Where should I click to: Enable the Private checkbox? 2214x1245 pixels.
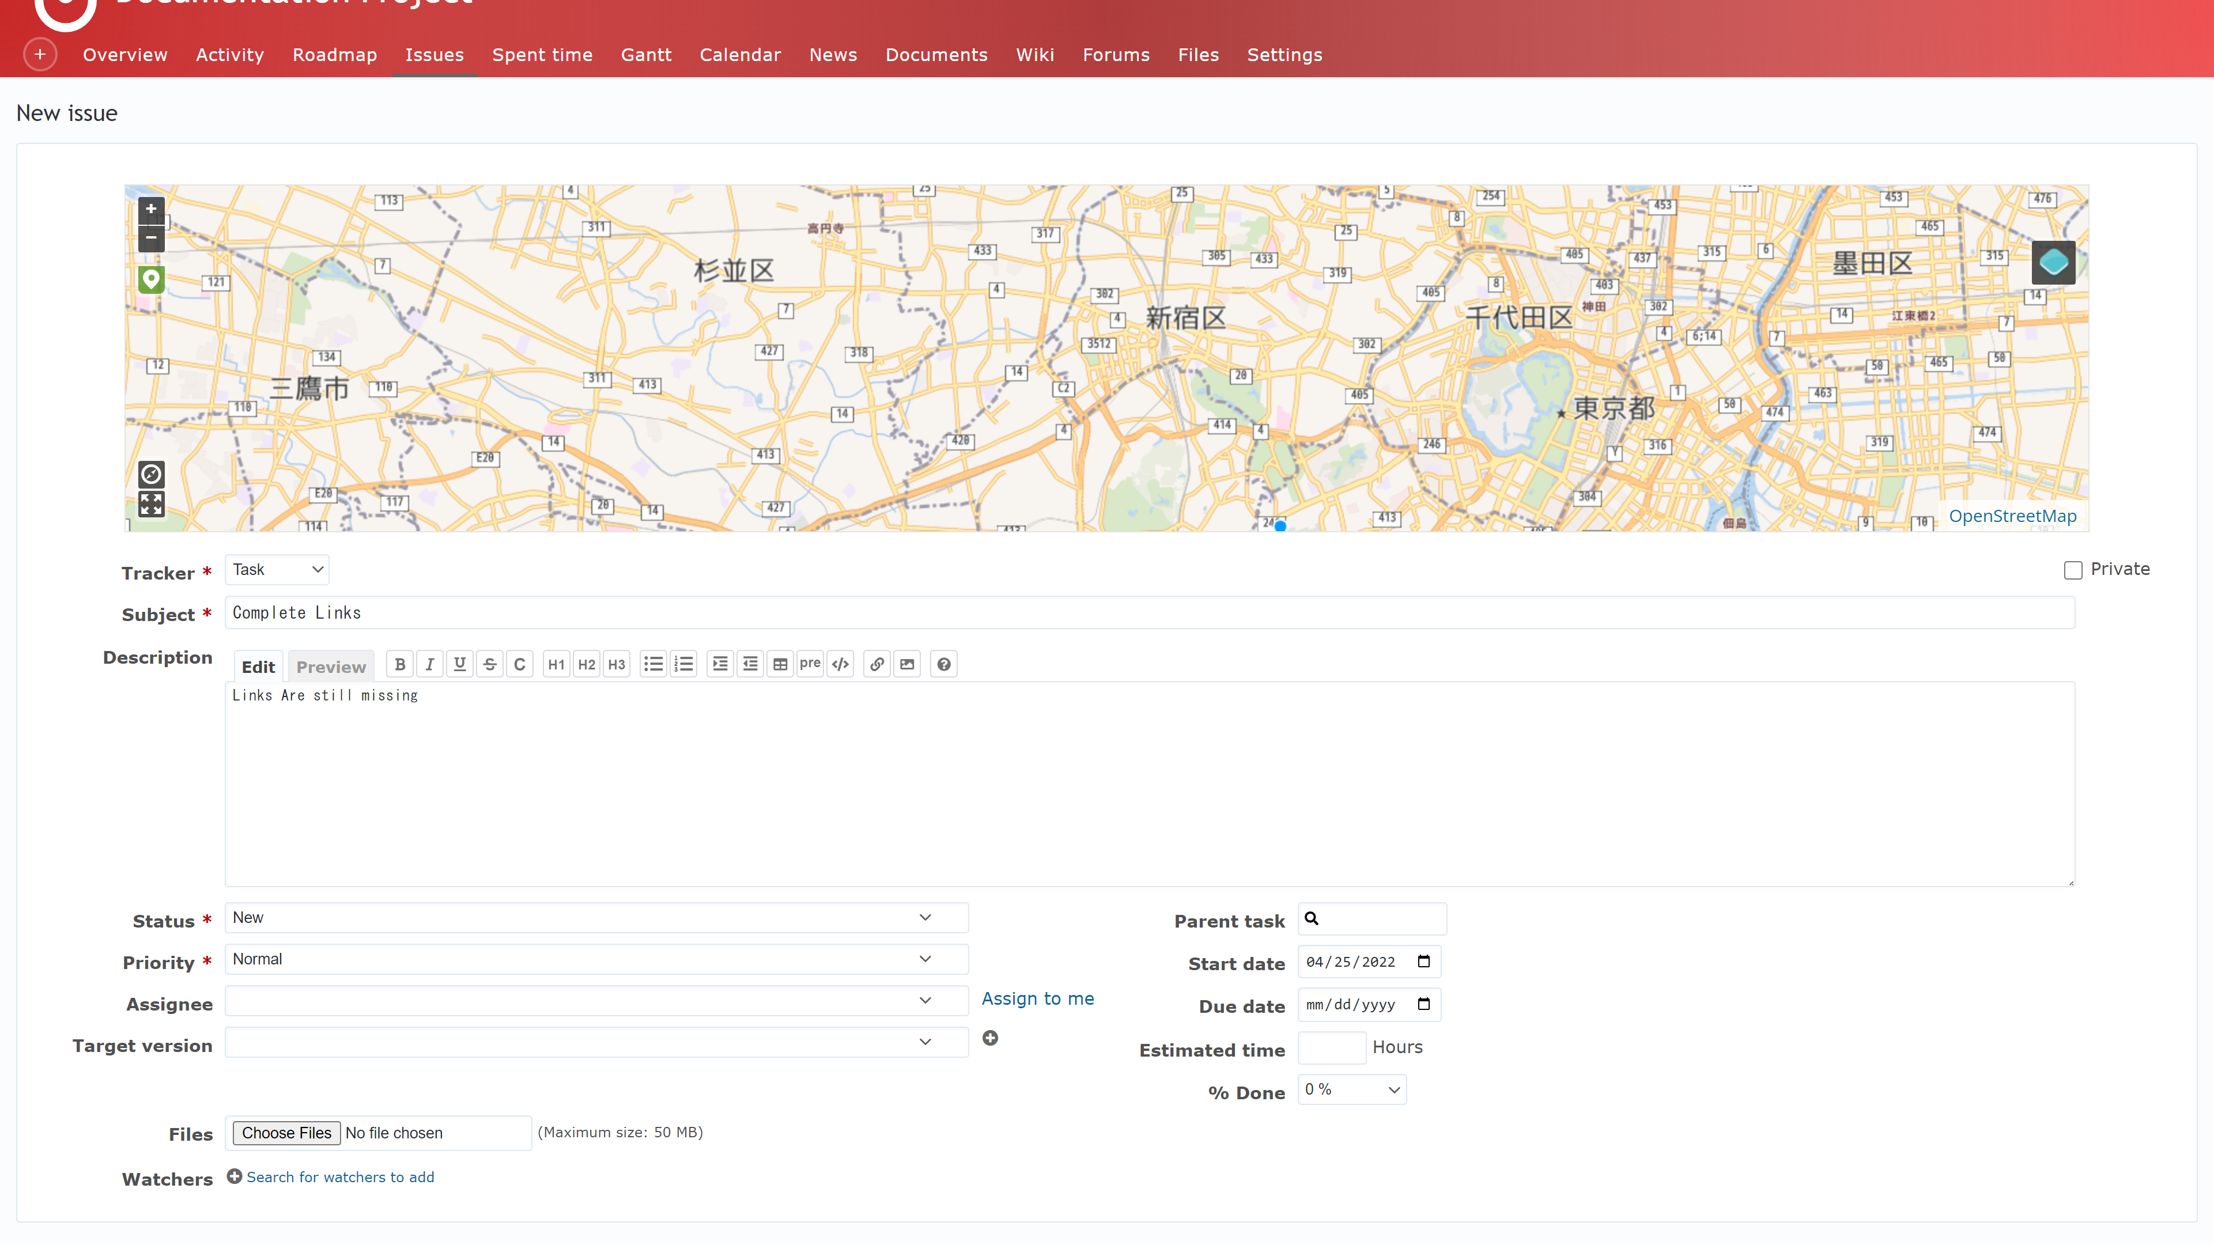pos(2073,570)
